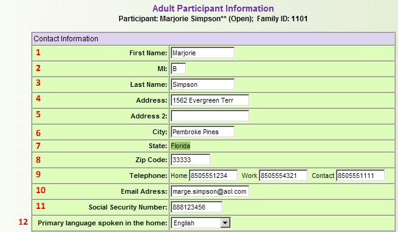Open the primary language dropdown arrow
Viewport: 398px width, 232px height.
pos(225,223)
